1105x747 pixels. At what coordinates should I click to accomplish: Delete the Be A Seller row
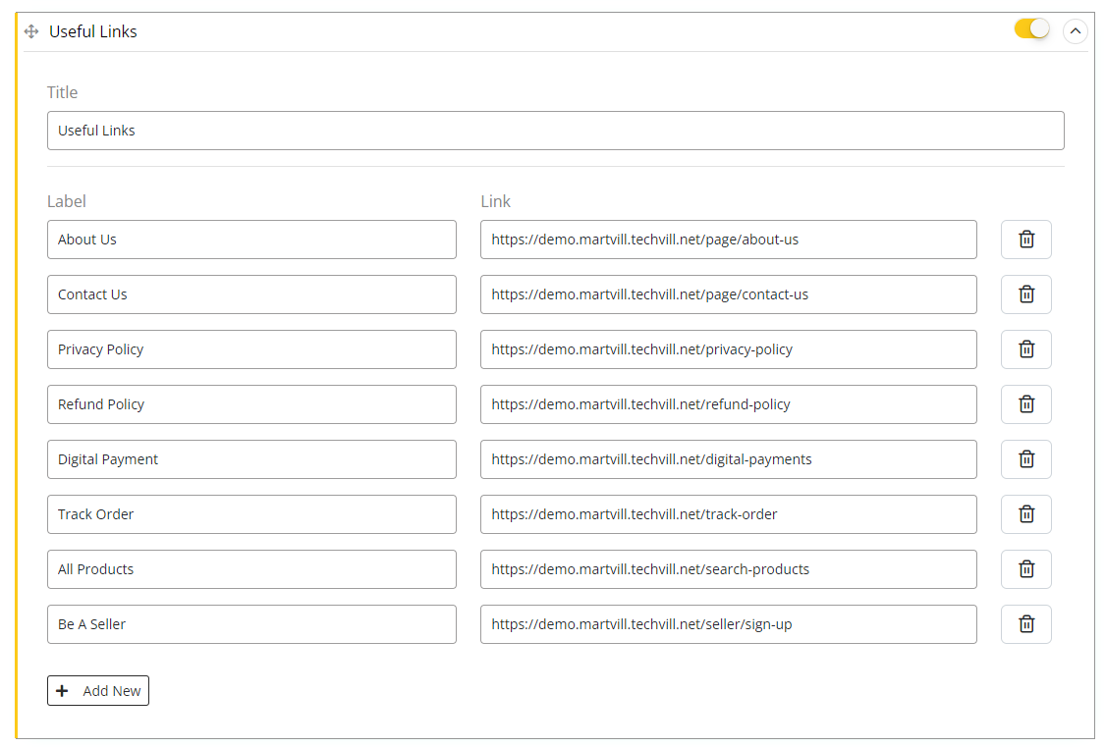point(1025,624)
